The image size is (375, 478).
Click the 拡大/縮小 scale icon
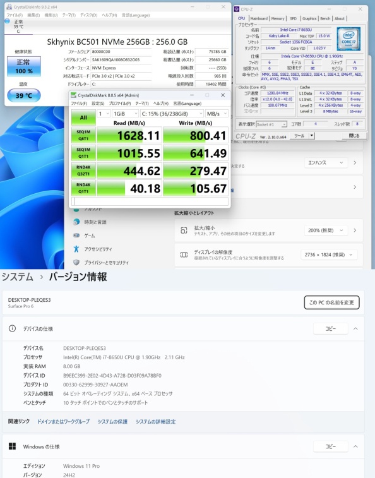pyautogui.click(x=184, y=230)
